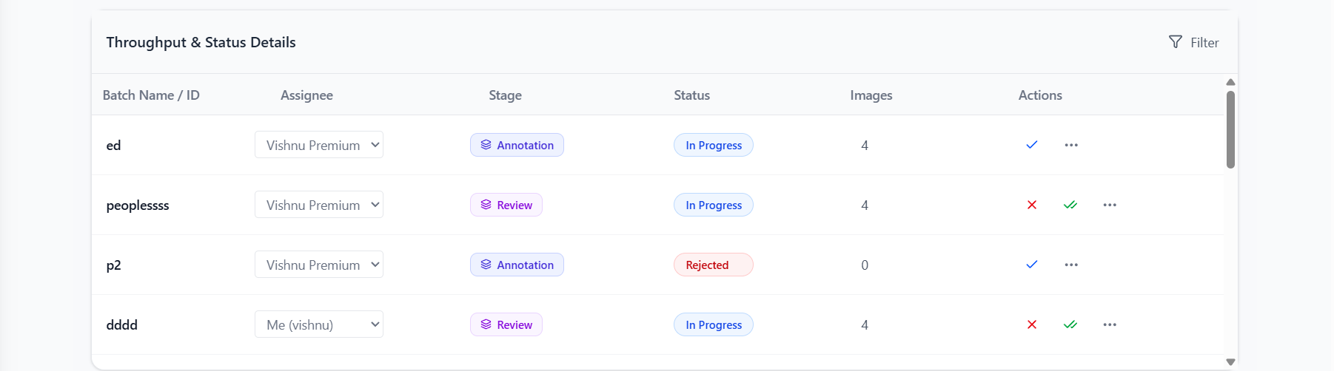The image size is (1334, 371).
Task: Click In Progress status of batch ed
Action: coord(714,145)
